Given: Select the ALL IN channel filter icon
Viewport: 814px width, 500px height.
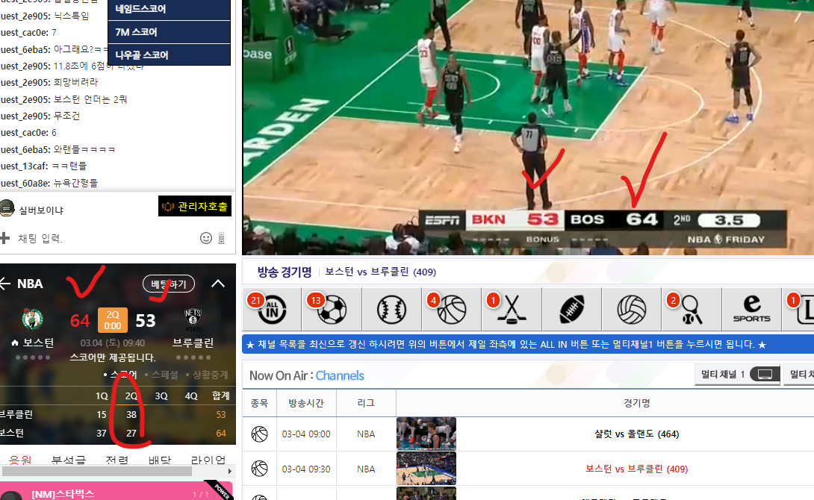Looking at the screenshot, I should point(272,309).
